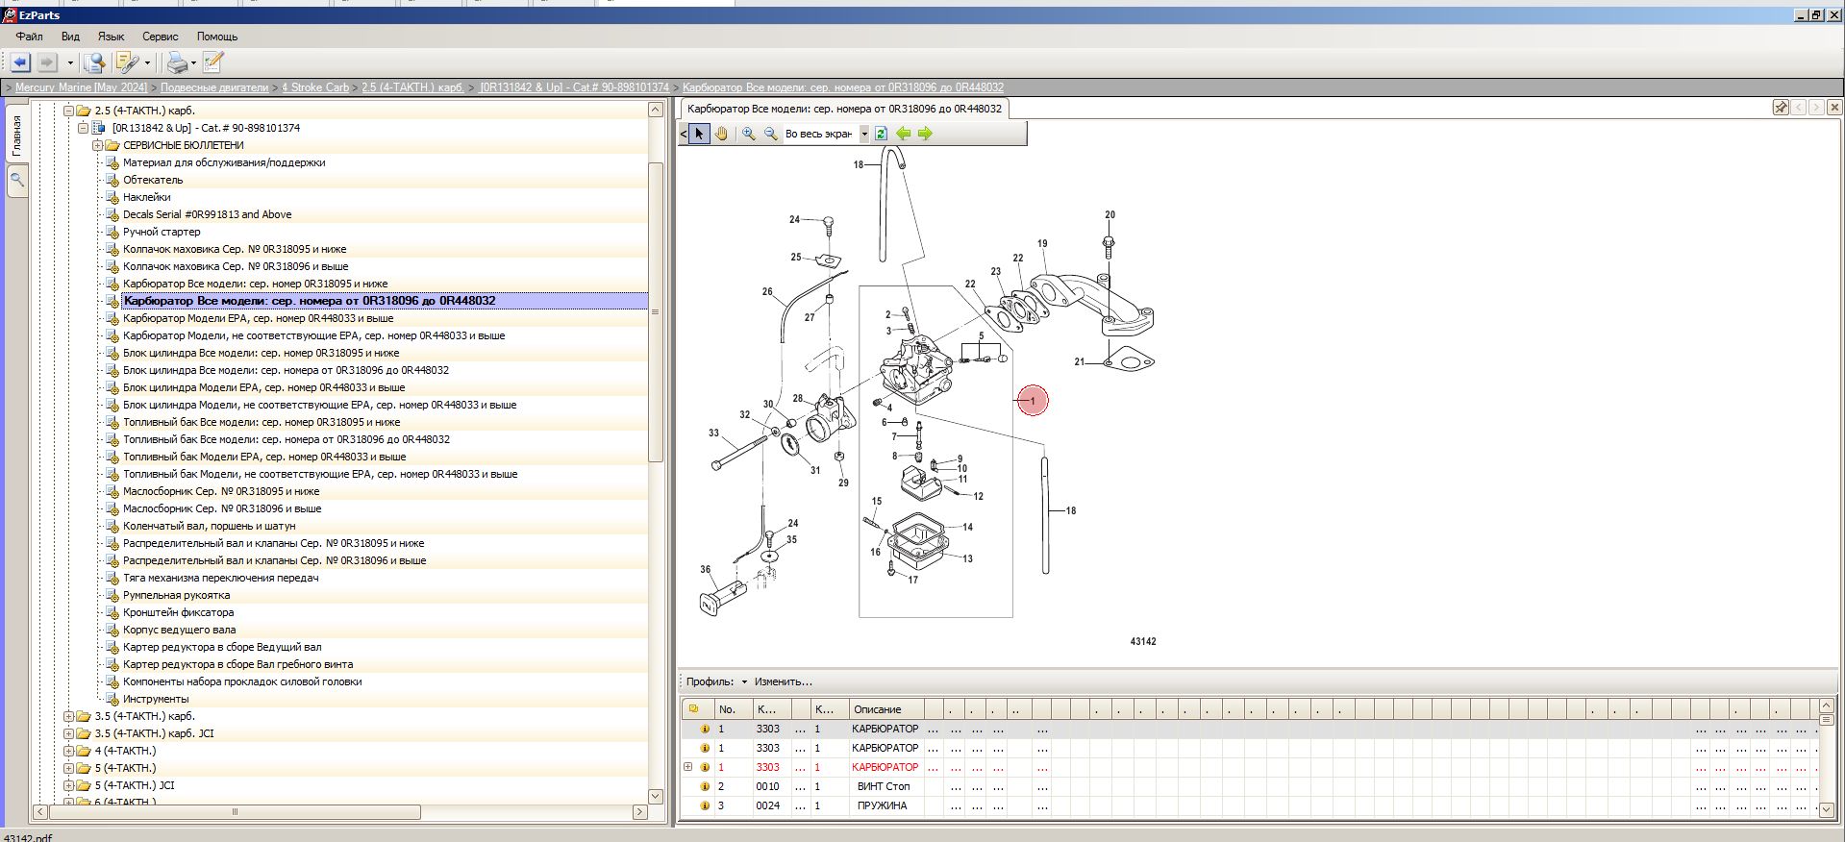Click the printer icon in toolbar
The image size is (1845, 842).
pyautogui.click(x=177, y=63)
